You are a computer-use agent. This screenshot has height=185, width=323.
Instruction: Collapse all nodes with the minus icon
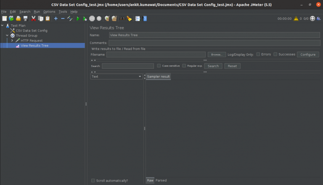coord(63,19)
